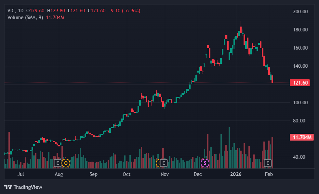Image resolution: width=319 pixels, height=194 pixels.
Task: Click the 2026 label on time axis
Action: coord(235,174)
